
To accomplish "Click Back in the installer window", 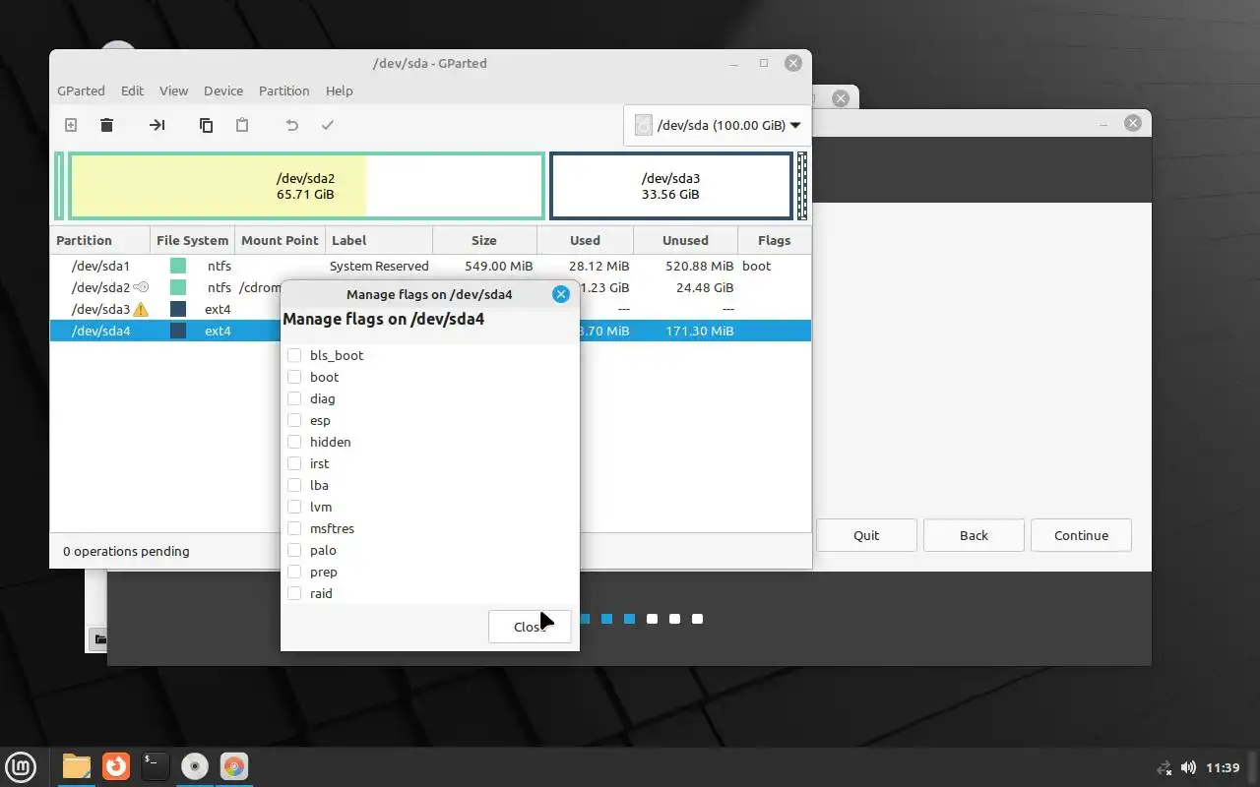I will [x=974, y=535].
